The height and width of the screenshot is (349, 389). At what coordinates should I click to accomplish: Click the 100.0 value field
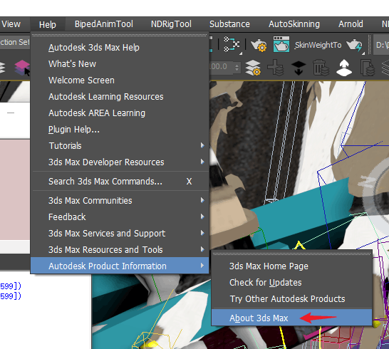coord(221,67)
